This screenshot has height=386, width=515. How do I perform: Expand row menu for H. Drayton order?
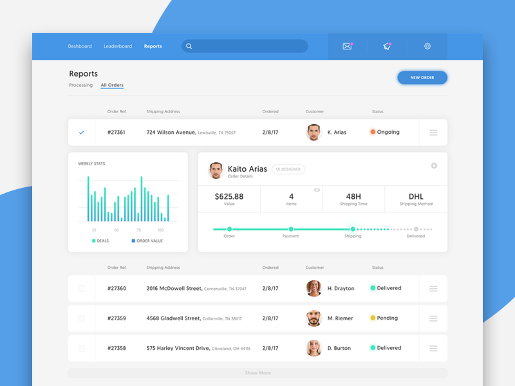[x=433, y=289]
